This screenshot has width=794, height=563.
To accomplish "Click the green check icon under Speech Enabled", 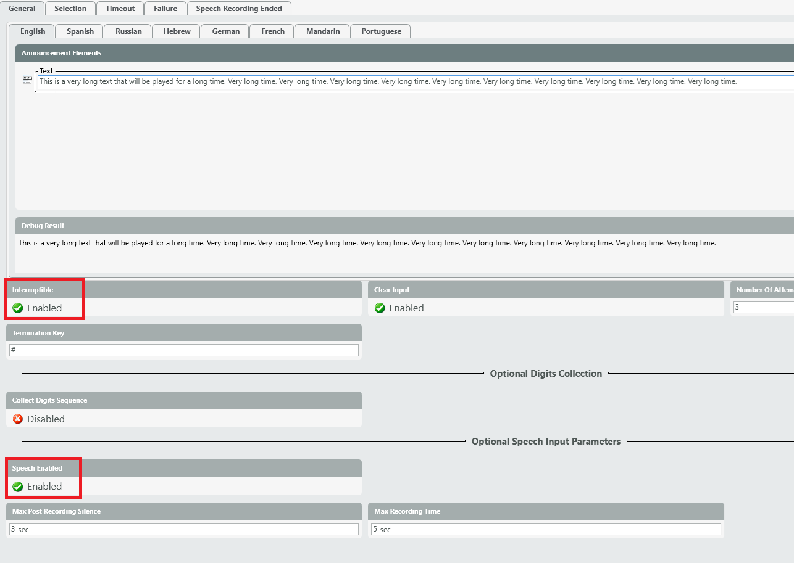I will click(x=18, y=487).
